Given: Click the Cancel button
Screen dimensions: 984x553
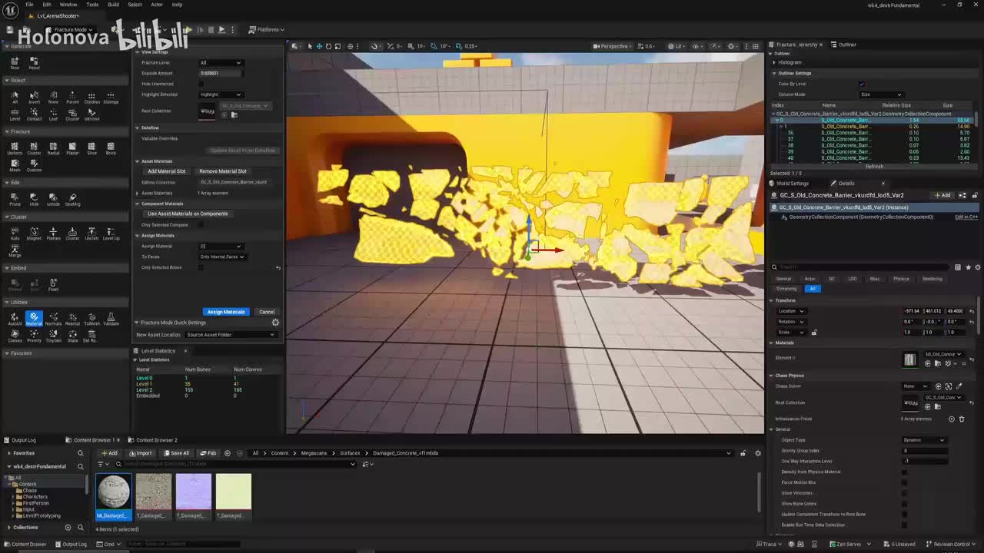Looking at the screenshot, I should coord(267,312).
